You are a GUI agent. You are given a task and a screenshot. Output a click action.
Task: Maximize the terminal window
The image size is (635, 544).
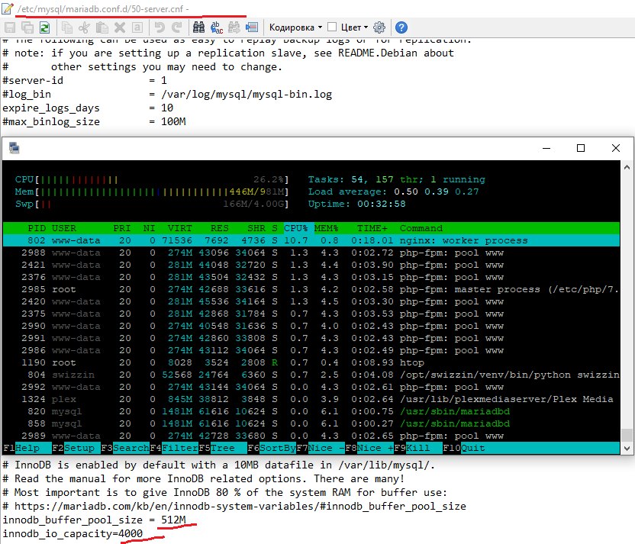pos(581,148)
